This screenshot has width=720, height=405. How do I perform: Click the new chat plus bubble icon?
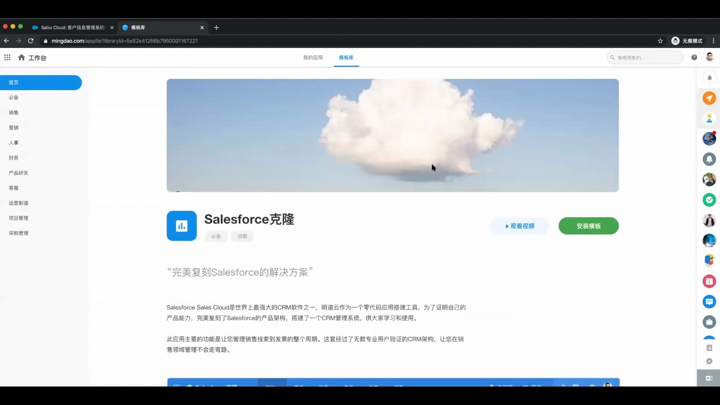point(709,361)
